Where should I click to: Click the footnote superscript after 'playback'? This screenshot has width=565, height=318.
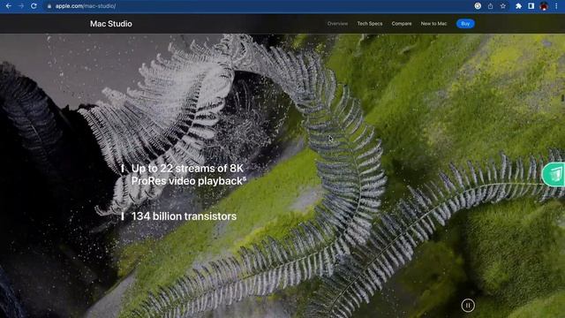245,178
